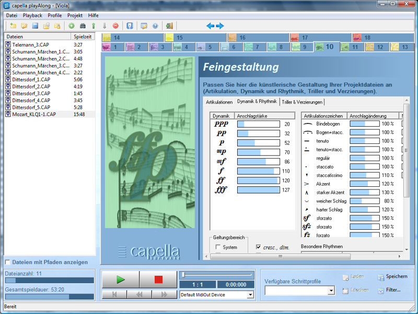
Task: Click the binoculars search icon
Action: click(x=83, y=26)
